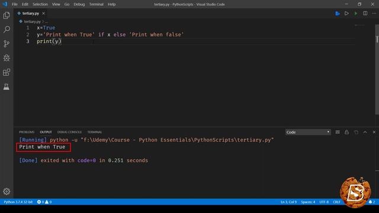Open the Debug view bug icon
Screen dimensions: 379x213
coord(7,58)
